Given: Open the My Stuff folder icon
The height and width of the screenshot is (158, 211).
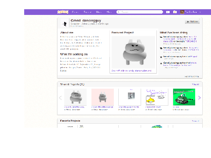Looking at the screenshot, I should click(175, 12).
